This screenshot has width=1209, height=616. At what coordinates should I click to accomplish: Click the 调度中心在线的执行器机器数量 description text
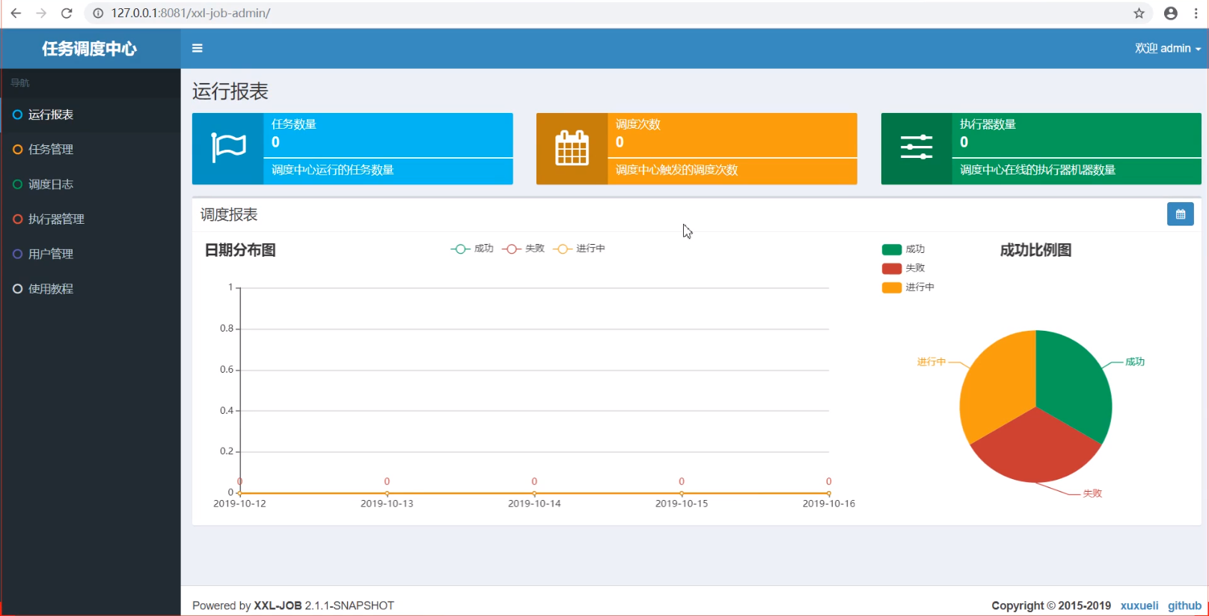(x=1038, y=170)
